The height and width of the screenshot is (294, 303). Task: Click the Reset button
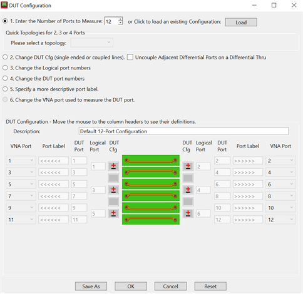pyautogui.click(x=210, y=286)
